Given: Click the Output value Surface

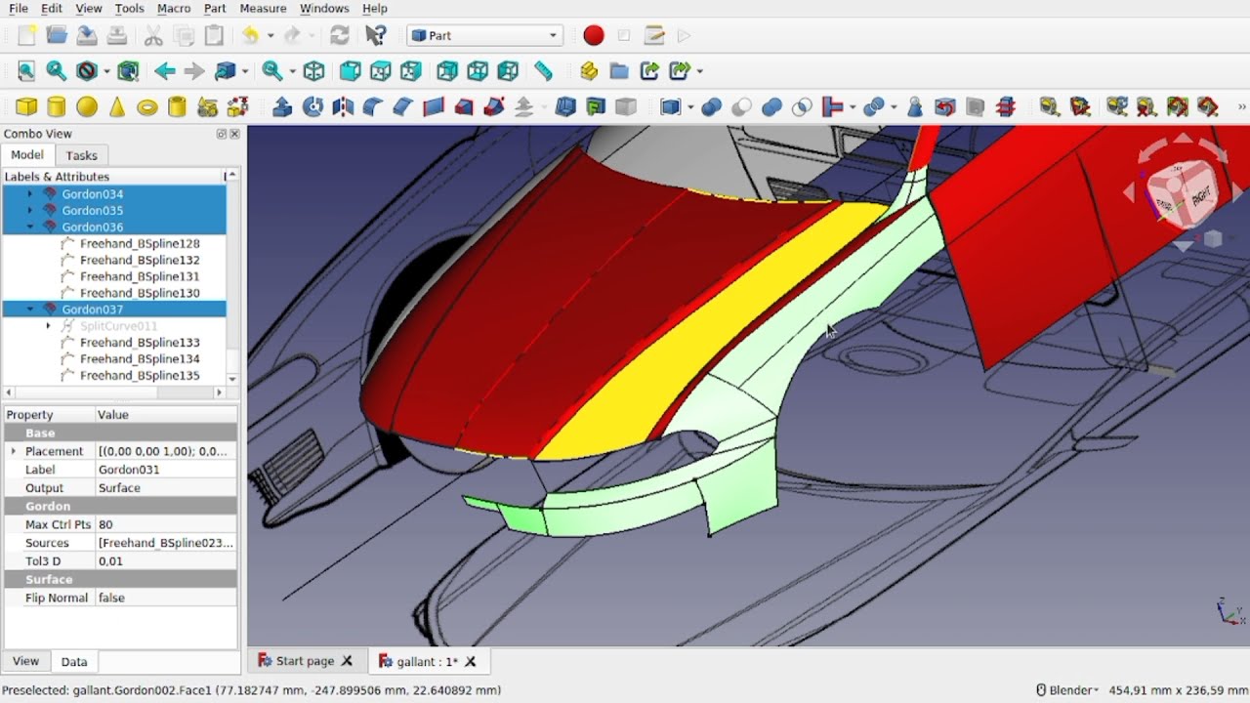Looking at the screenshot, I should click(166, 487).
